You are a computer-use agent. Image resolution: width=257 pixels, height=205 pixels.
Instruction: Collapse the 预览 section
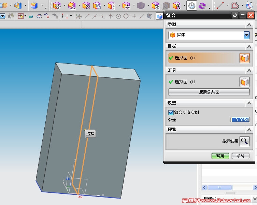(x=249, y=130)
